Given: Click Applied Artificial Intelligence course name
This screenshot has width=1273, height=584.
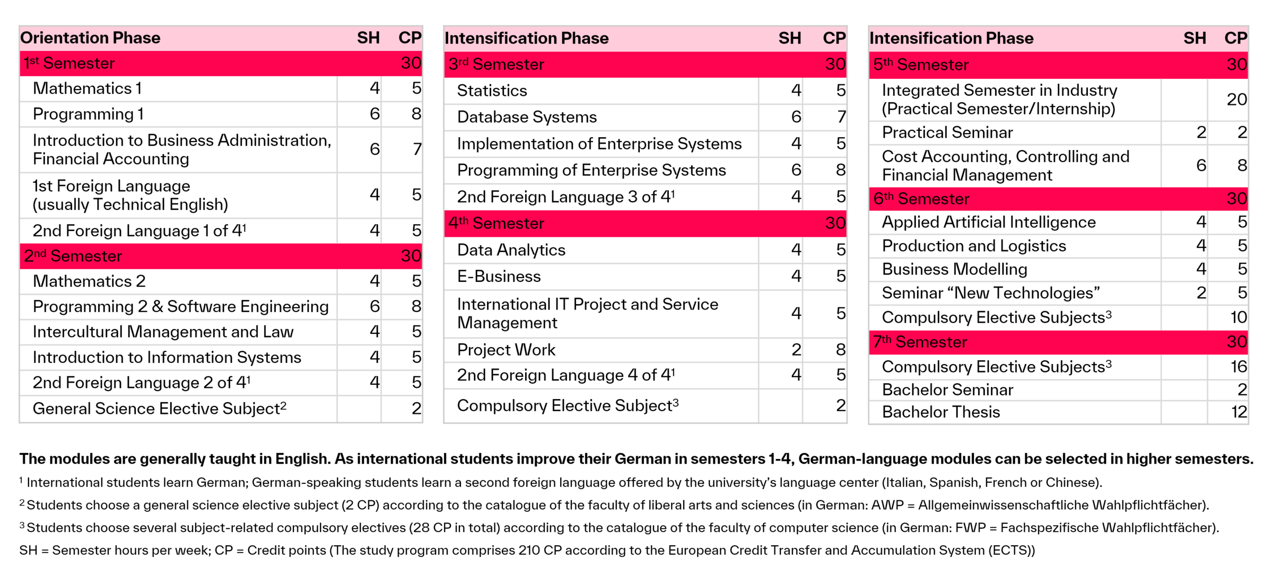Looking at the screenshot, I should 989,223.
